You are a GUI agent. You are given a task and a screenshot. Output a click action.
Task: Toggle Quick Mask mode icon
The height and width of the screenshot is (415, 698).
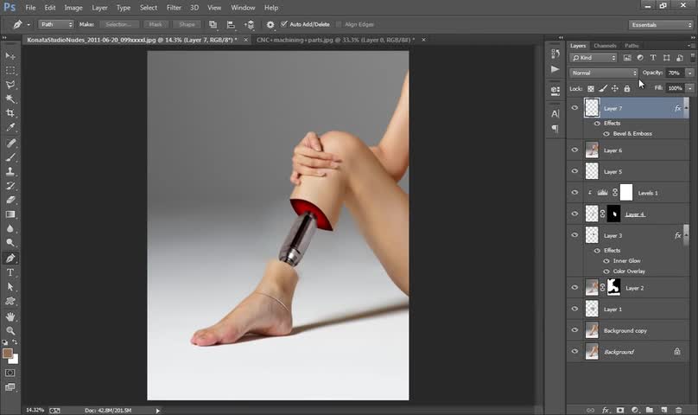click(x=10, y=373)
